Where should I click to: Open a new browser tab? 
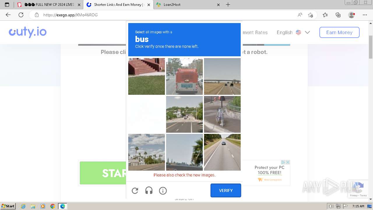pyautogui.click(x=228, y=5)
